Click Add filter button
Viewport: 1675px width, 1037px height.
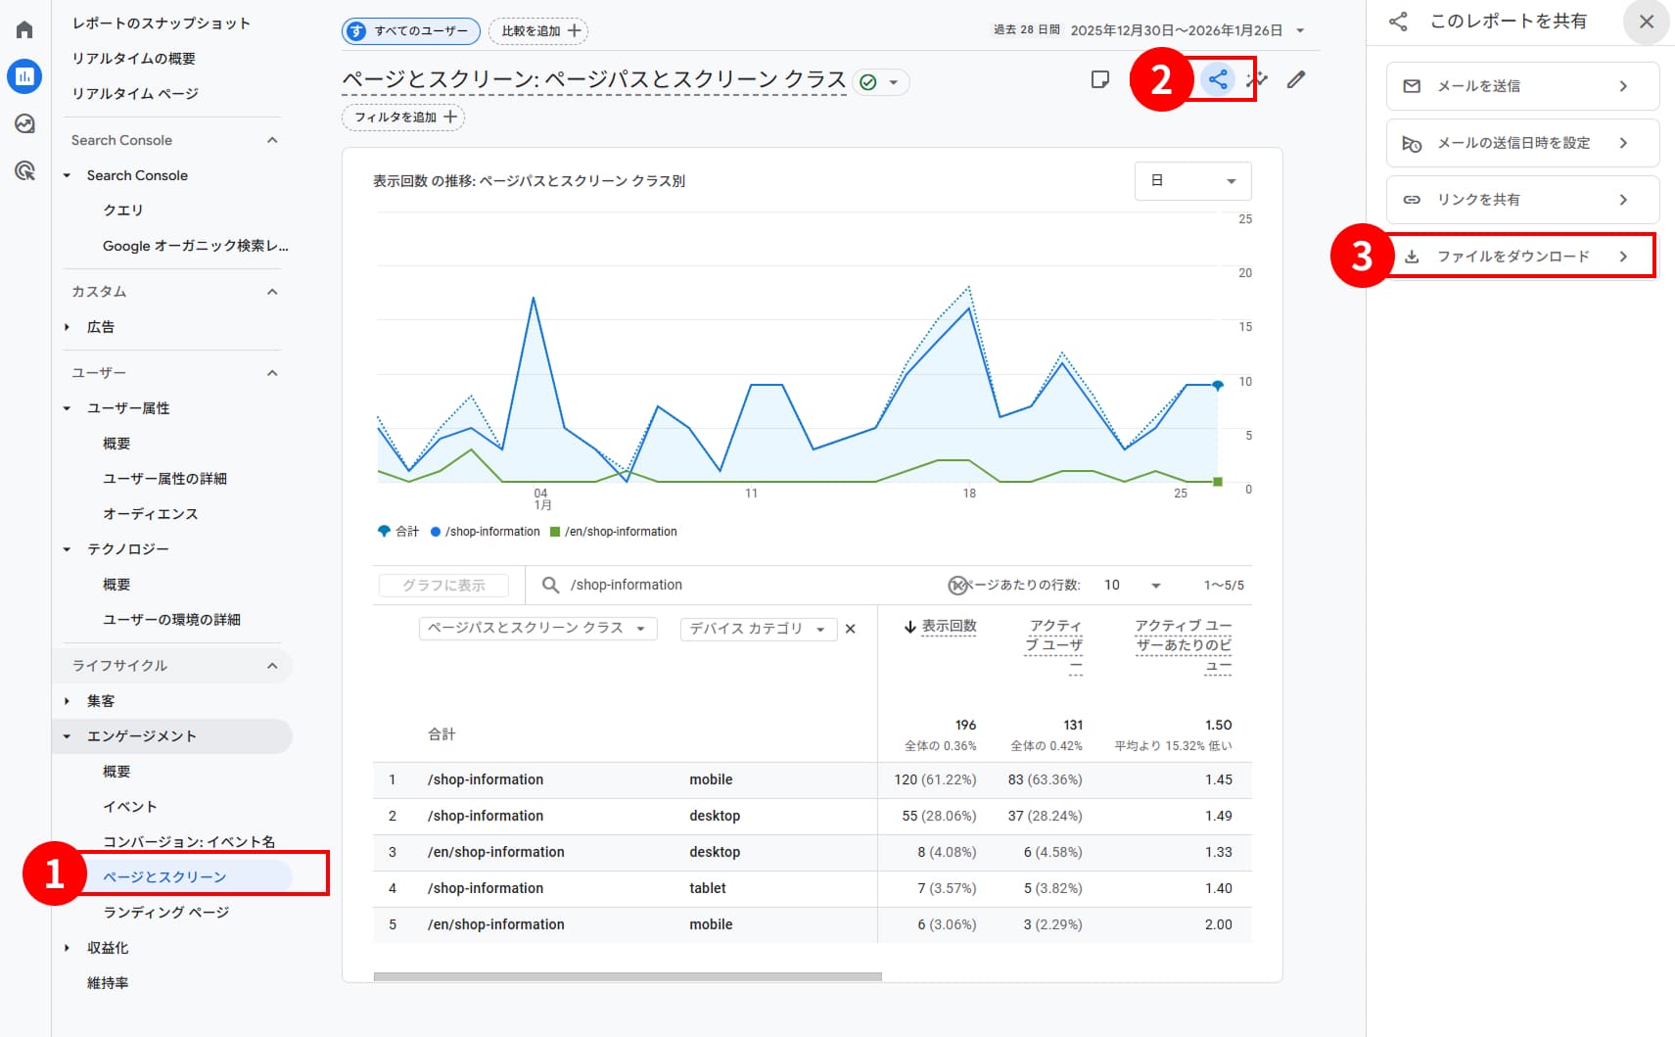403,118
